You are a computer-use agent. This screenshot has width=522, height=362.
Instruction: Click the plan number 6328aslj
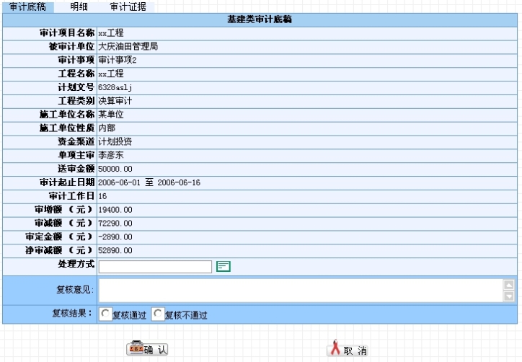click(115, 87)
